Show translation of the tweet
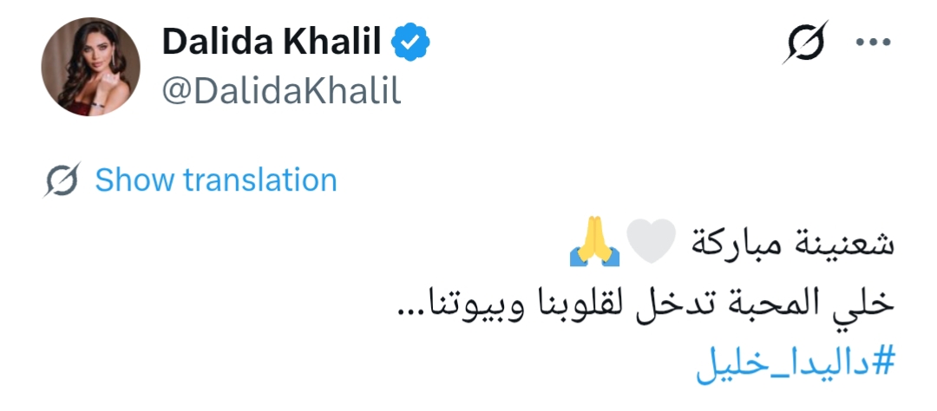 tap(215, 180)
